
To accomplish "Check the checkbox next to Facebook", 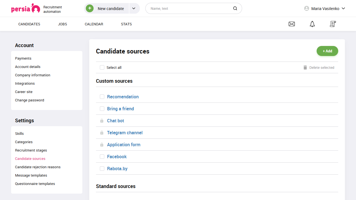I will point(102,156).
